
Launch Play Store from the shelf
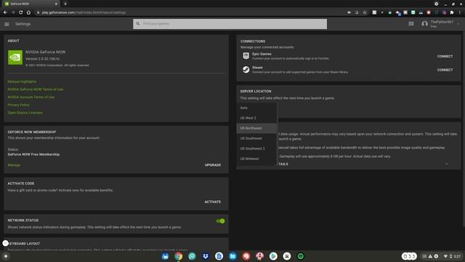[273, 256]
